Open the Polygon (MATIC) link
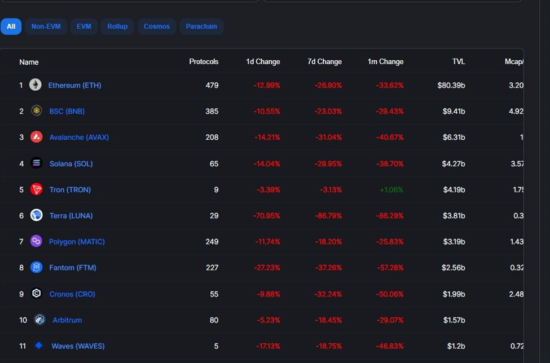Screen dimensions: 550x363 pyautogui.click(x=77, y=242)
